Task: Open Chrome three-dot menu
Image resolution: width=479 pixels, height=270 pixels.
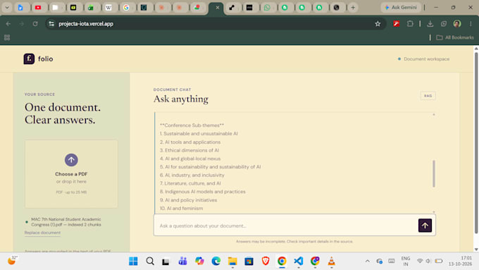Action: click(471, 24)
